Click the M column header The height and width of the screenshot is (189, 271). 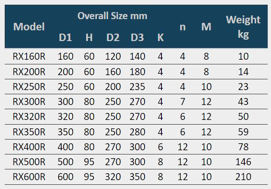click(x=206, y=27)
